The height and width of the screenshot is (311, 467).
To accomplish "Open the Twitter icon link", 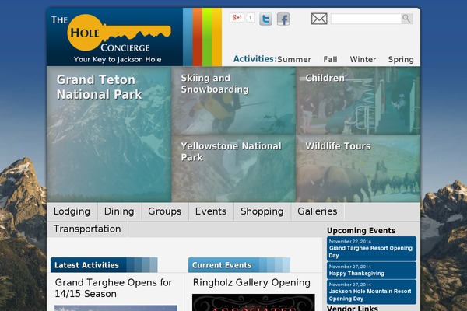I will pos(265,19).
